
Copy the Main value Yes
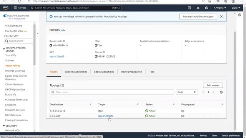(x=96, y=45)
